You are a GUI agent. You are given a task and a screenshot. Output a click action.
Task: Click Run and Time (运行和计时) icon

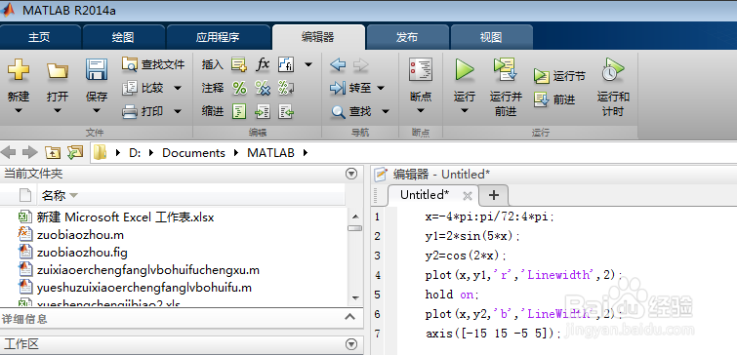613,69
